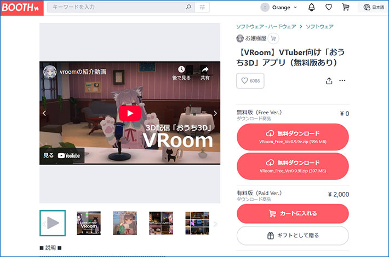The width and height of the screenshot is (389, 257).
Task: Open the お嬢様屋 shop link
Action: tap(255, 38)
